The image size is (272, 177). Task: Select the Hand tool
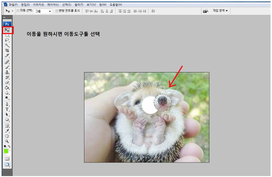(7, 136)
